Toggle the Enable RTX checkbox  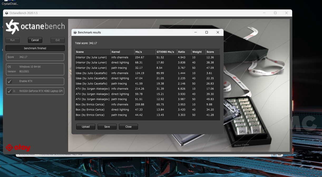(x=10, y=81)
